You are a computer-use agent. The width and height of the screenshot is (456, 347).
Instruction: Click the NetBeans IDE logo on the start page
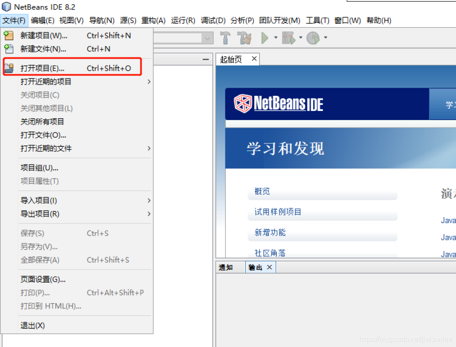[x=279, y=104]
